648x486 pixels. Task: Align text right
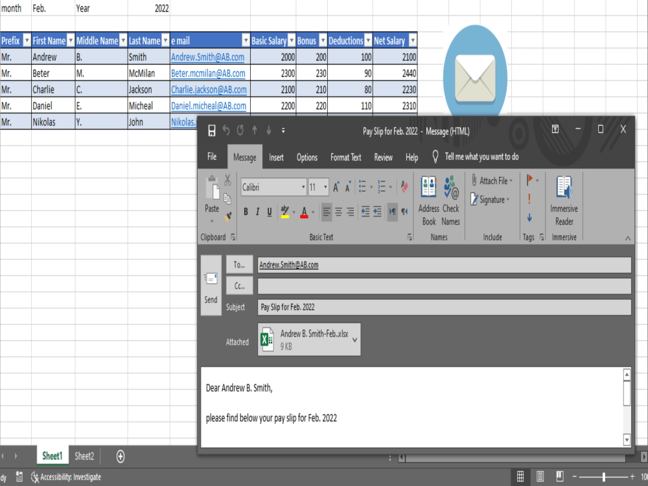351,212
